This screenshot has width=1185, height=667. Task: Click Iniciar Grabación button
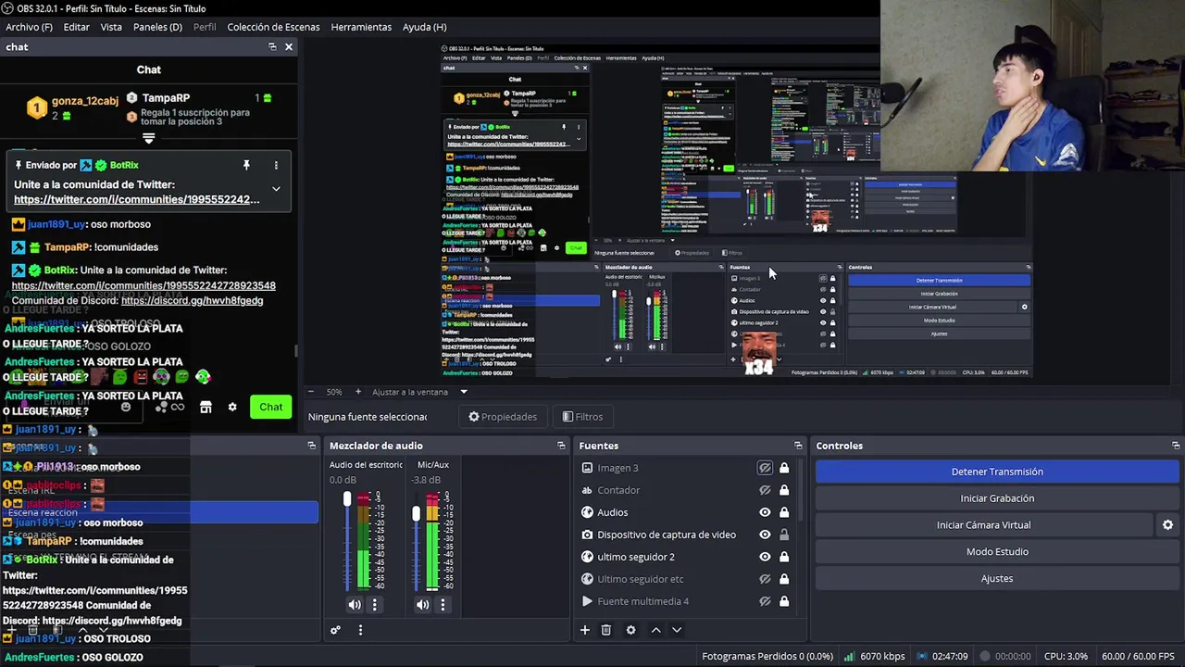coord(997,498)
